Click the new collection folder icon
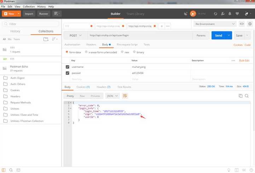Screen dimensions: 255x173 [46, 39]
